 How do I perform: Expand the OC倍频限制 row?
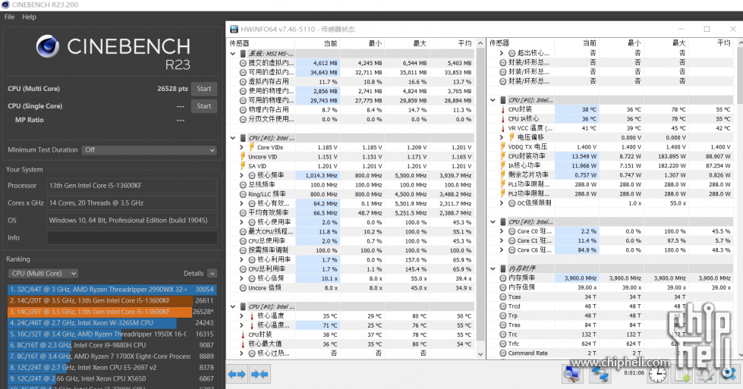coord(502,203)
